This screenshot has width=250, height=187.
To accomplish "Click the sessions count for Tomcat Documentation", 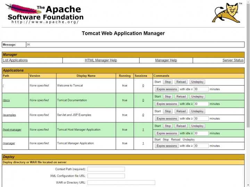I will 143,100.
